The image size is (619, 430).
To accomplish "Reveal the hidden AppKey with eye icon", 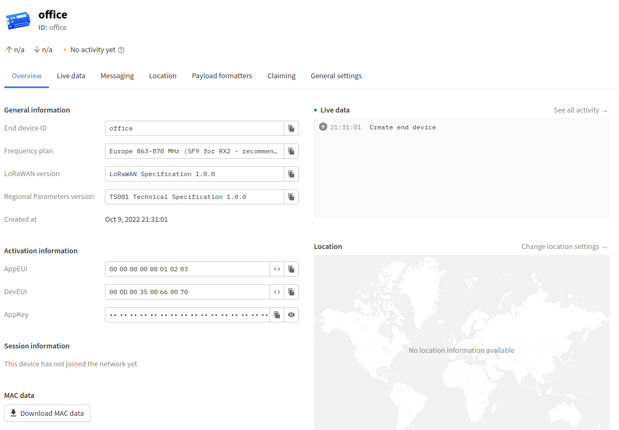I will (291, 315).
